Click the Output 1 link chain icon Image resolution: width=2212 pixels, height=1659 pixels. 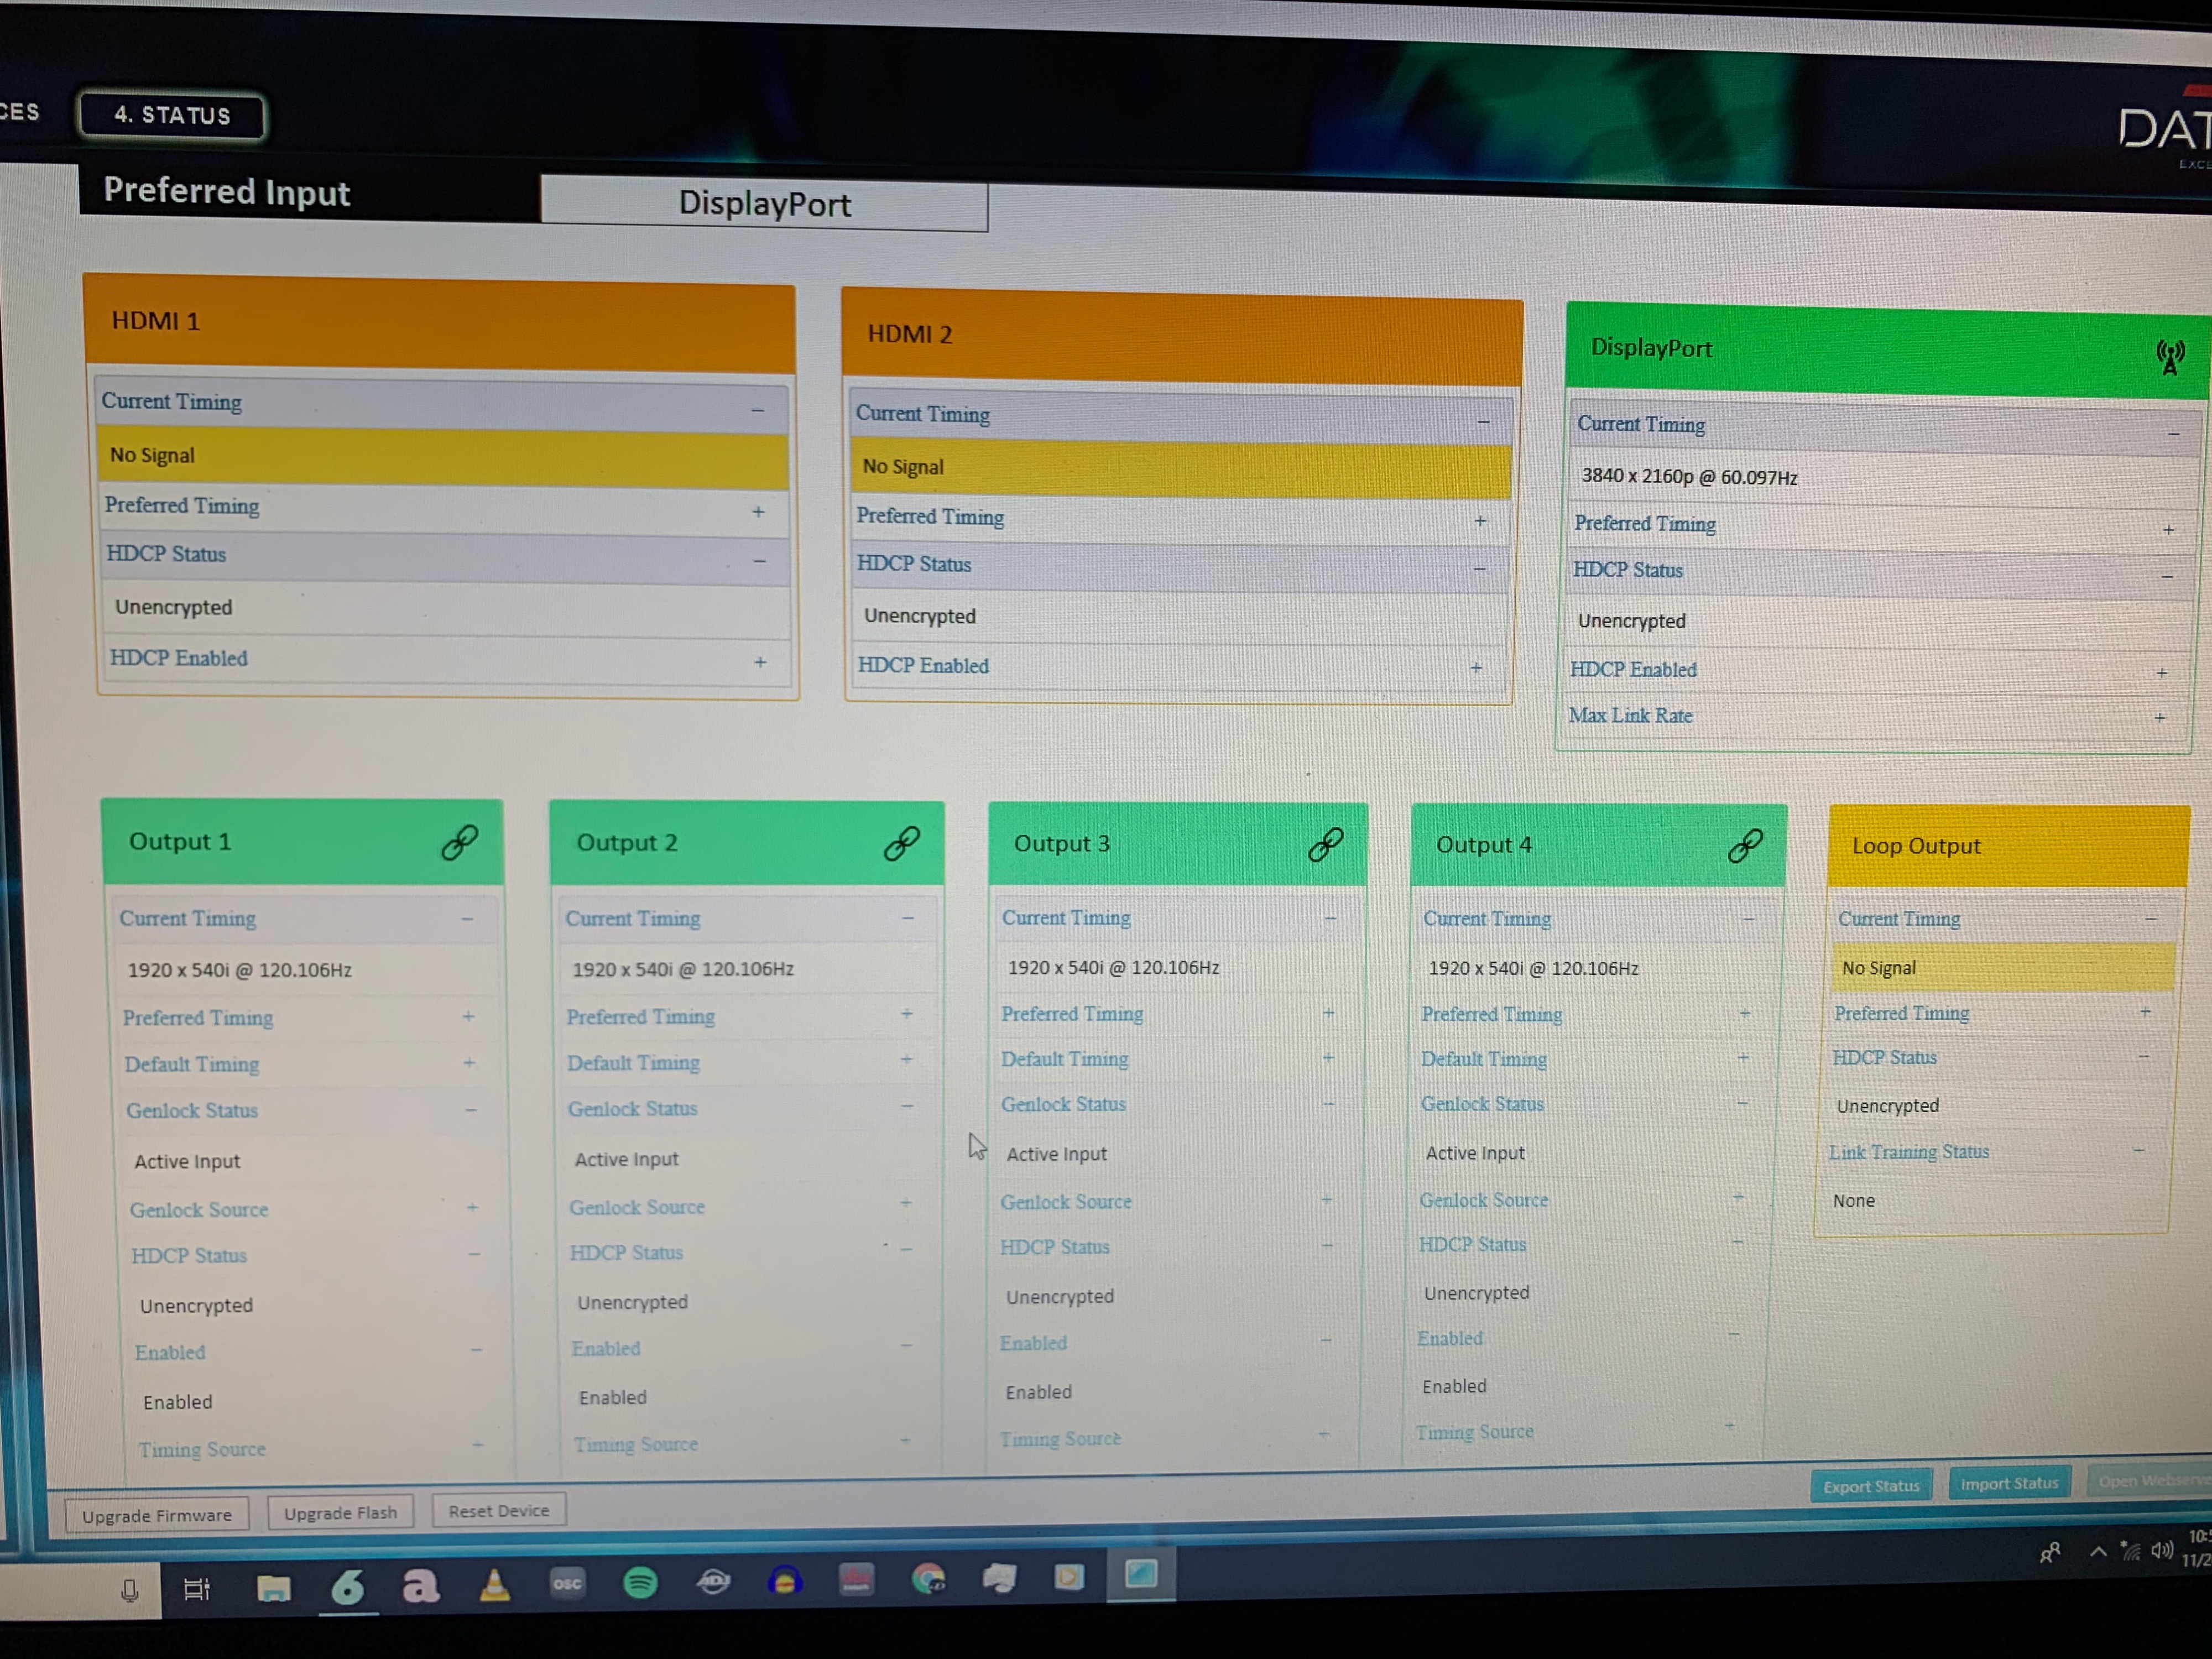[x=459, y=843]
